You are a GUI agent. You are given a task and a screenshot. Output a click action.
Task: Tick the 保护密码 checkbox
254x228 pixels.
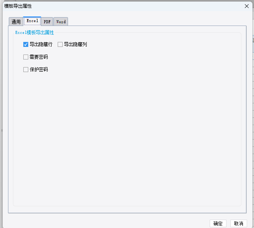pyautogui.click(x=26, y=69)
